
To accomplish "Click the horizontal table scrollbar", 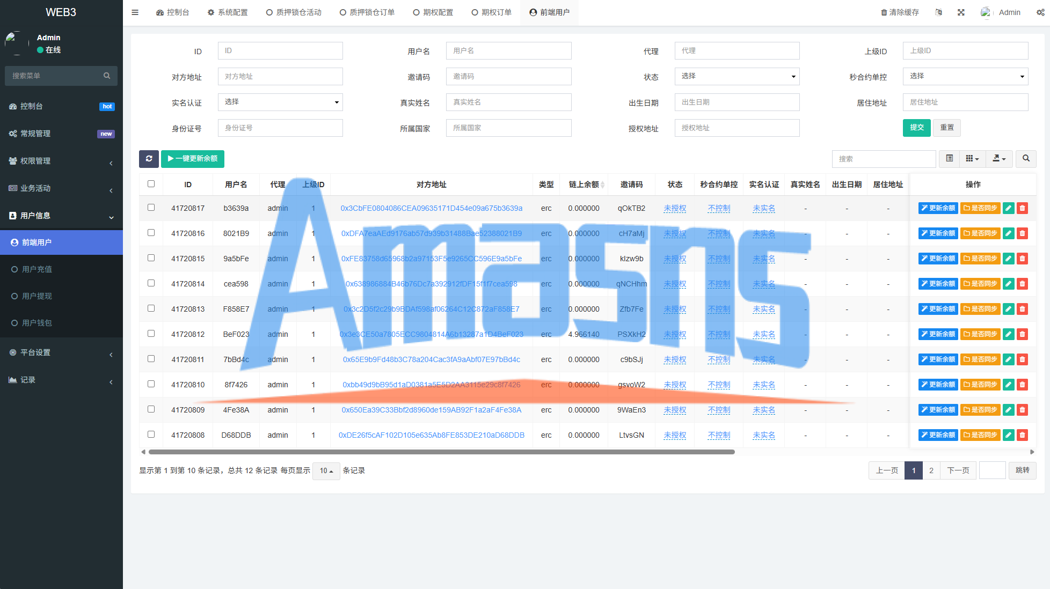I will [441, 452].
